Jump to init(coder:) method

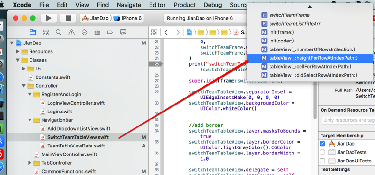click(x=310, y=41)
